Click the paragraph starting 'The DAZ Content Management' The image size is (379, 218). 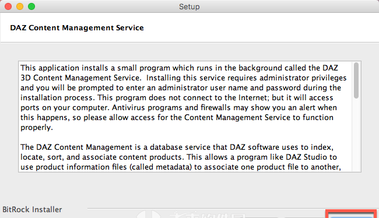coord(181,157)
